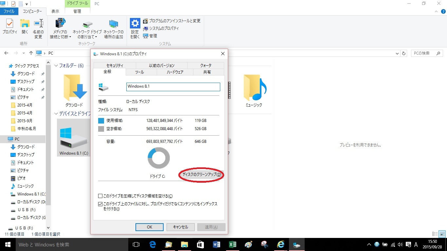Open the address bar history dropdown
This screenshot has height=251, width=447.
pos(397,53)
